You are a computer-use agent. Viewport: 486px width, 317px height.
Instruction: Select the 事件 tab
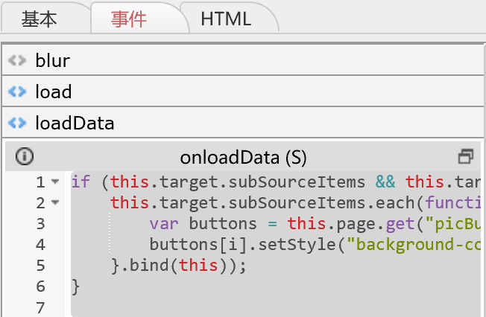(129, 19)
